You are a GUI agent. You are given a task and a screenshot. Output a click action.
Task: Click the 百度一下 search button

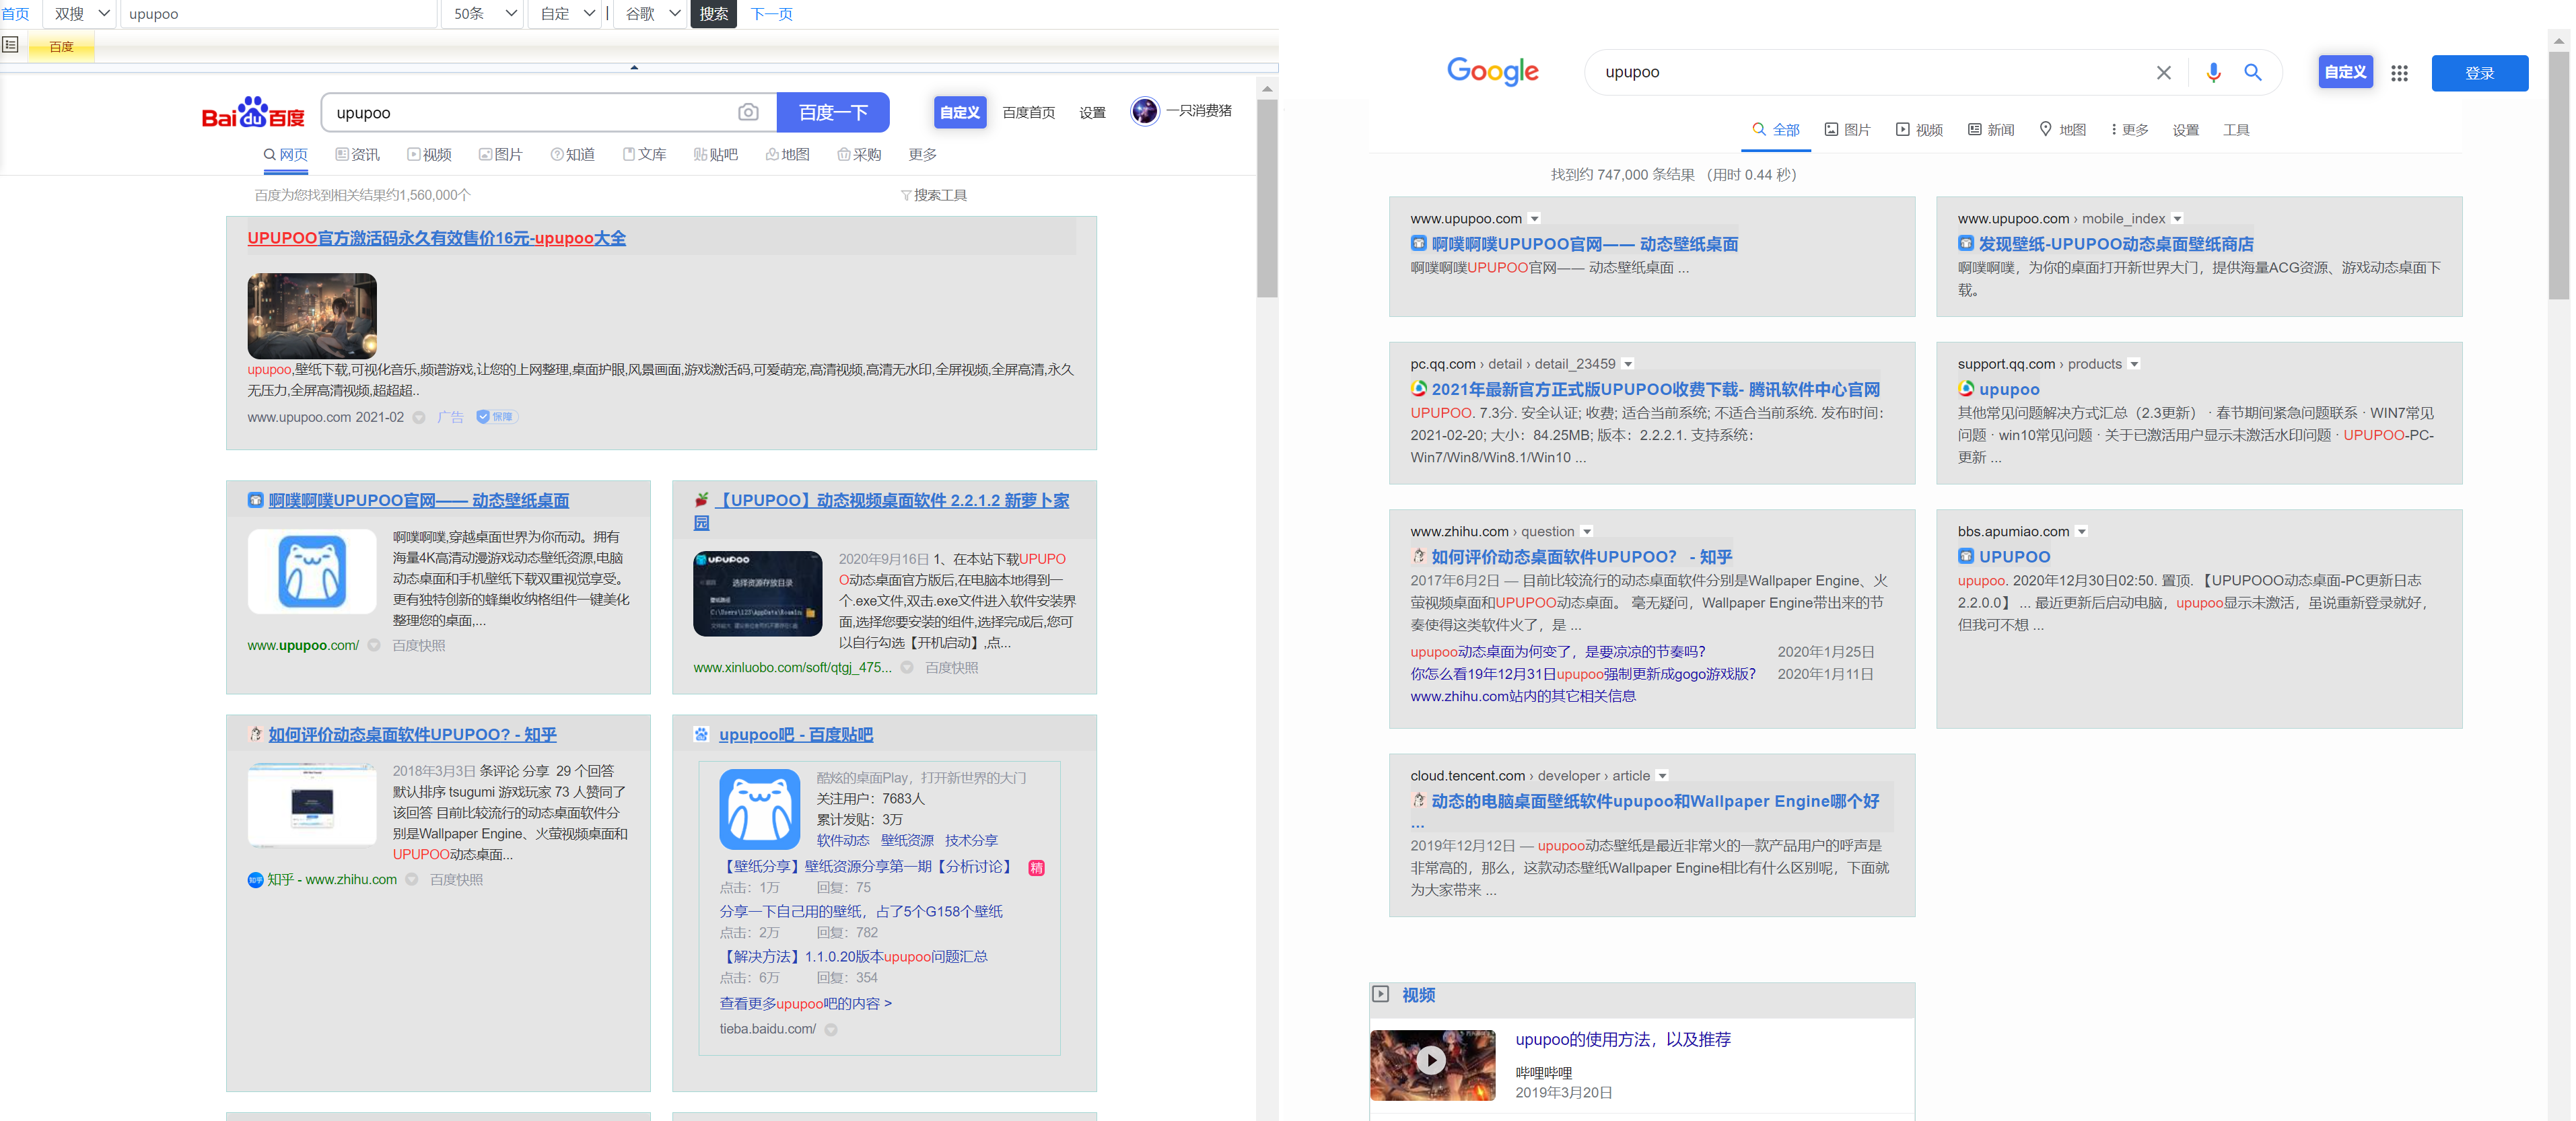click(833, 112)
